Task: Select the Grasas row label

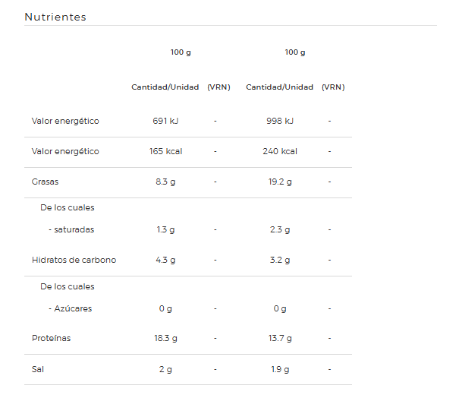Action: pyautogui.click(x=45, y=182)
